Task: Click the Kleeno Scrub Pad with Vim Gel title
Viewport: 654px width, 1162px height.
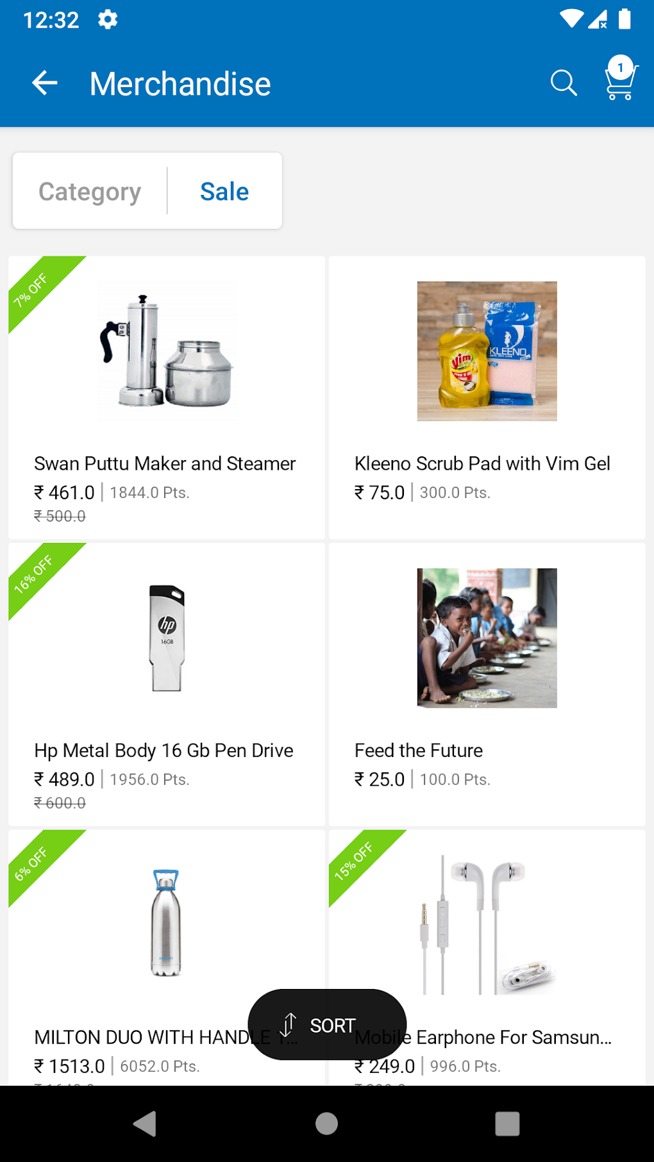Action: (x=482, y=463)
